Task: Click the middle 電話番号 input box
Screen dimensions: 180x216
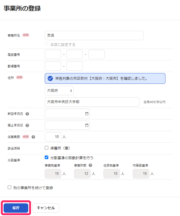Action: coord(75,54)
